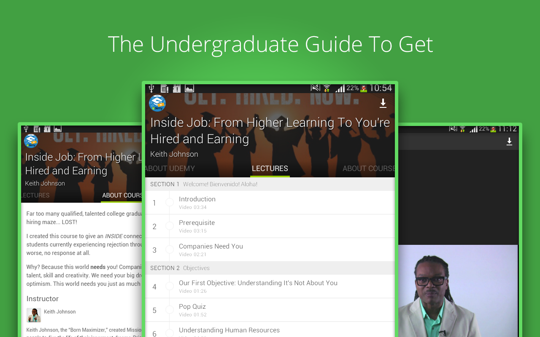The height and width of the screenshot is (337, 540).
Task: Open Understanding Human Resources lecture
Action: point(270,329)
